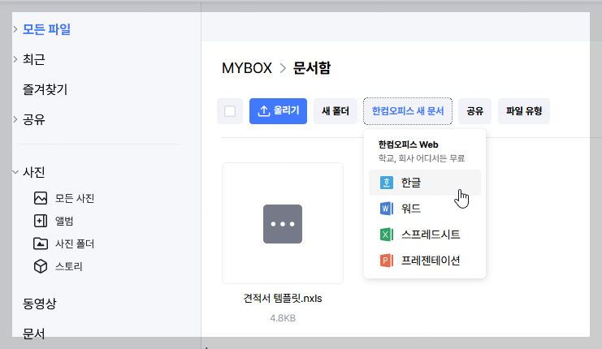Click the 사진 폴더 folder icon

41,243
